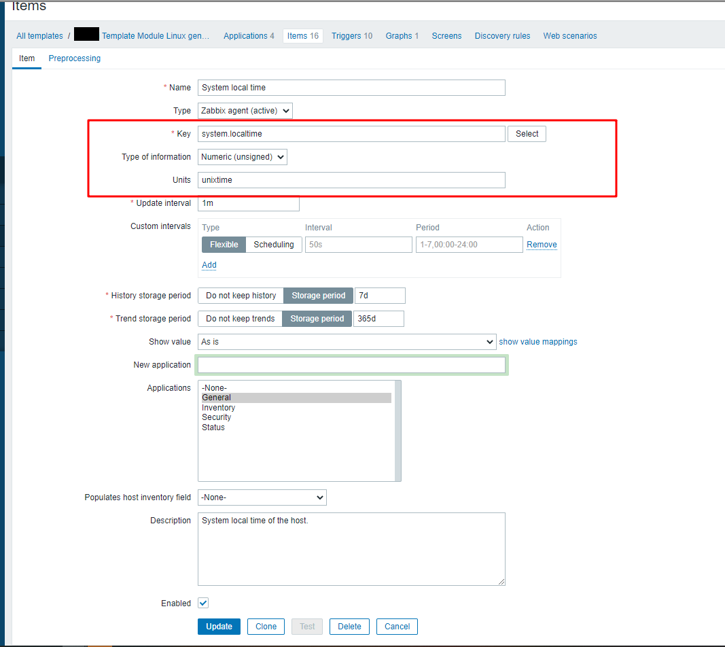Open the Triggers 10 tab

(351, 36)
